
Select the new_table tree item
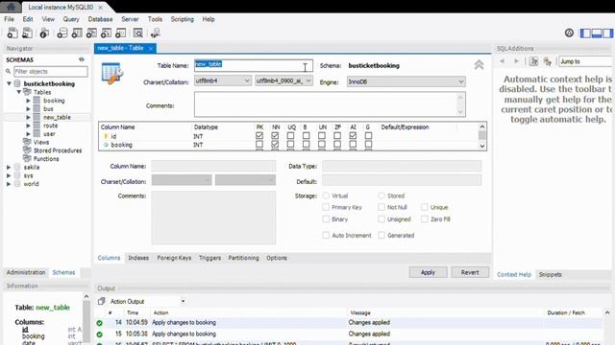pos(57,117)
